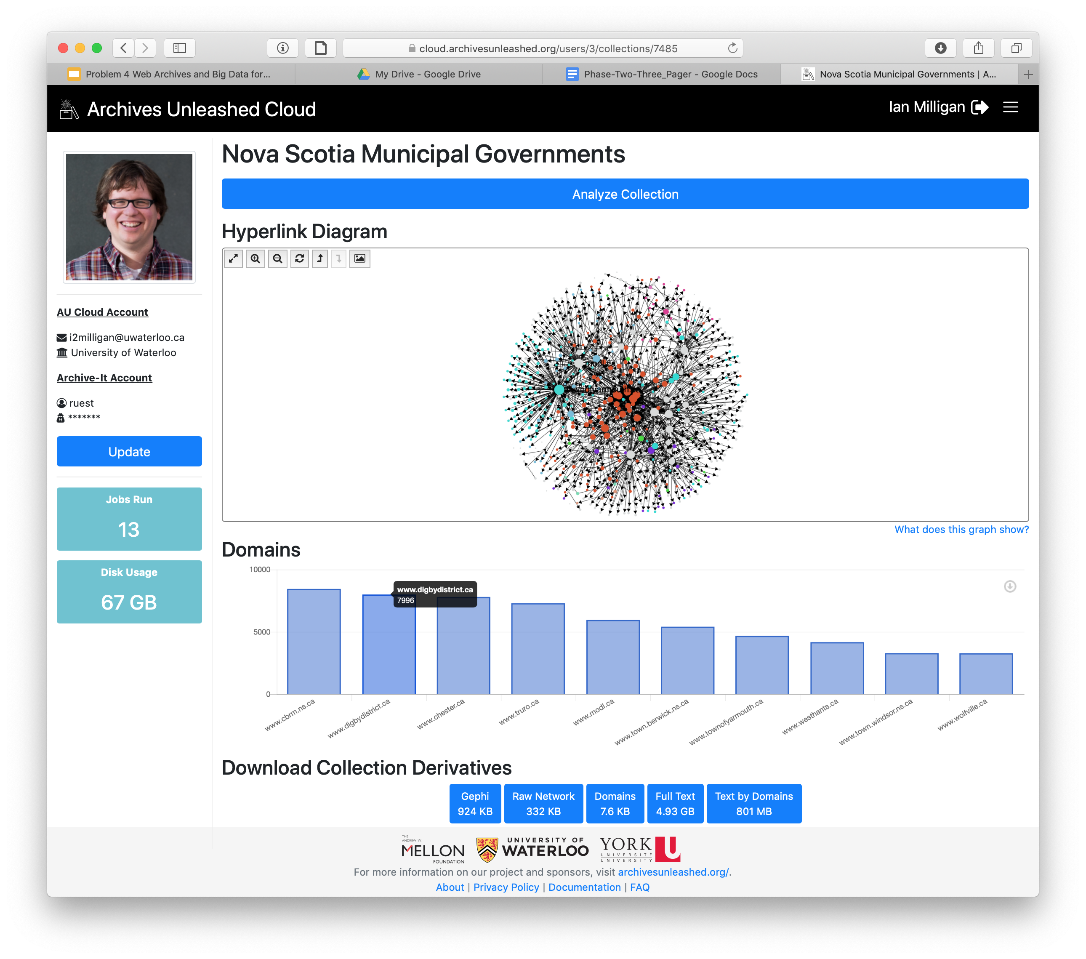Click the info circle toolbar icon
The width and height of the screenshot is (1086, 959).
283,48
